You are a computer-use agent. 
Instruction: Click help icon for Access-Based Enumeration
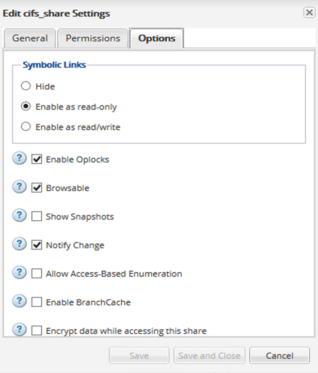(19, 273)
